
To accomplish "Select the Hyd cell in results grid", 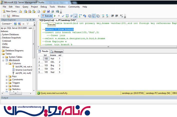I will click(x=52, y=58).
